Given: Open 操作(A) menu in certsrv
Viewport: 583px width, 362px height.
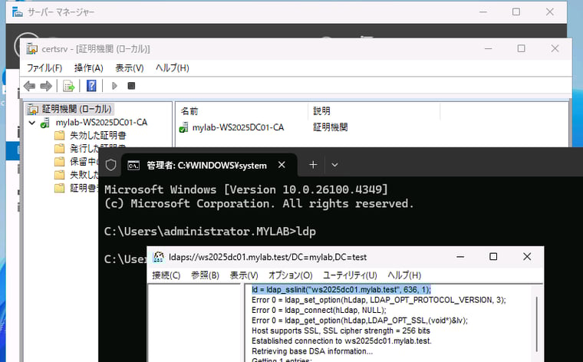Looking at the screenshot, I should tap(88, 68).
